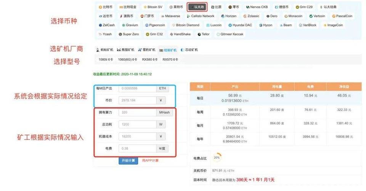Select the RX580 6卡 model

click(x=149, y=60)
